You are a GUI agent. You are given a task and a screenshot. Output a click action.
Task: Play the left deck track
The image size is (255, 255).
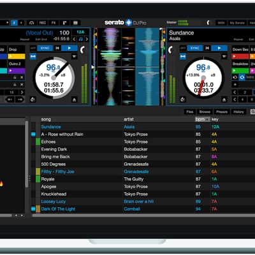69,48
